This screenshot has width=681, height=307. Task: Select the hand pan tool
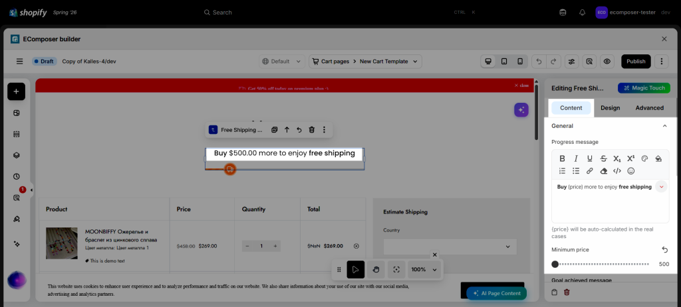pyautogui.click(x=376, y=269)
